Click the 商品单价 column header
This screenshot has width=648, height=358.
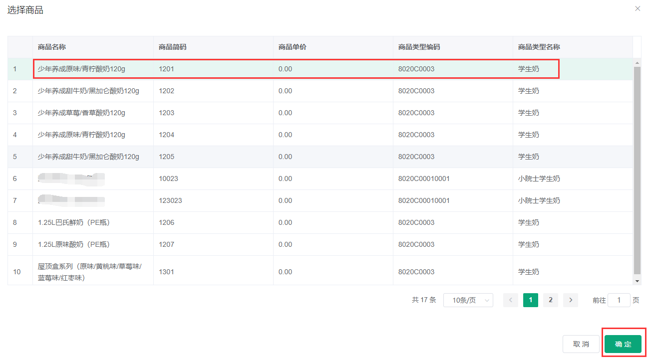click(292, 47)
